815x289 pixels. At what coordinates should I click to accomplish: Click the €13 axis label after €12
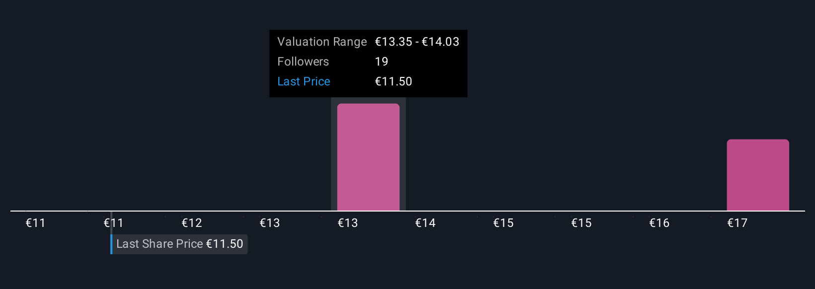270,223
